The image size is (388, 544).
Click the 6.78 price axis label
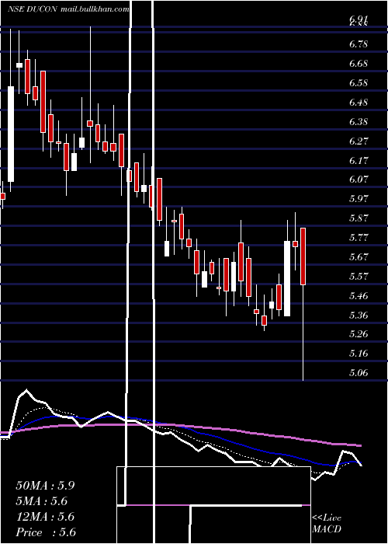click(359, 44)
